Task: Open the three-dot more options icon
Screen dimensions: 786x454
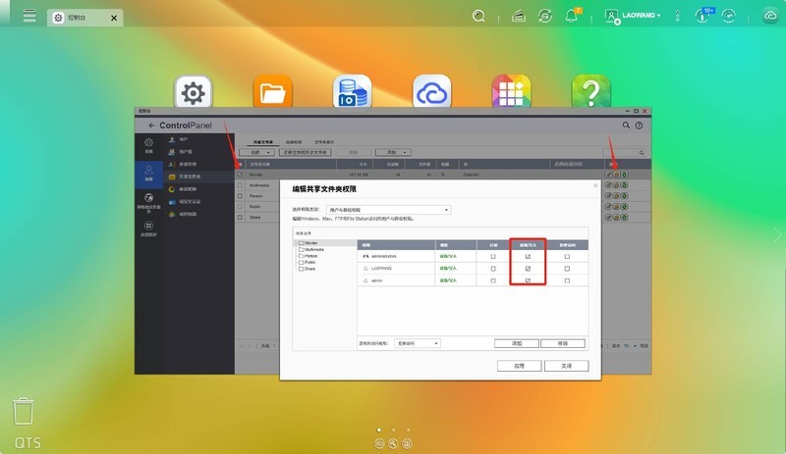Action: pos(677,16)
